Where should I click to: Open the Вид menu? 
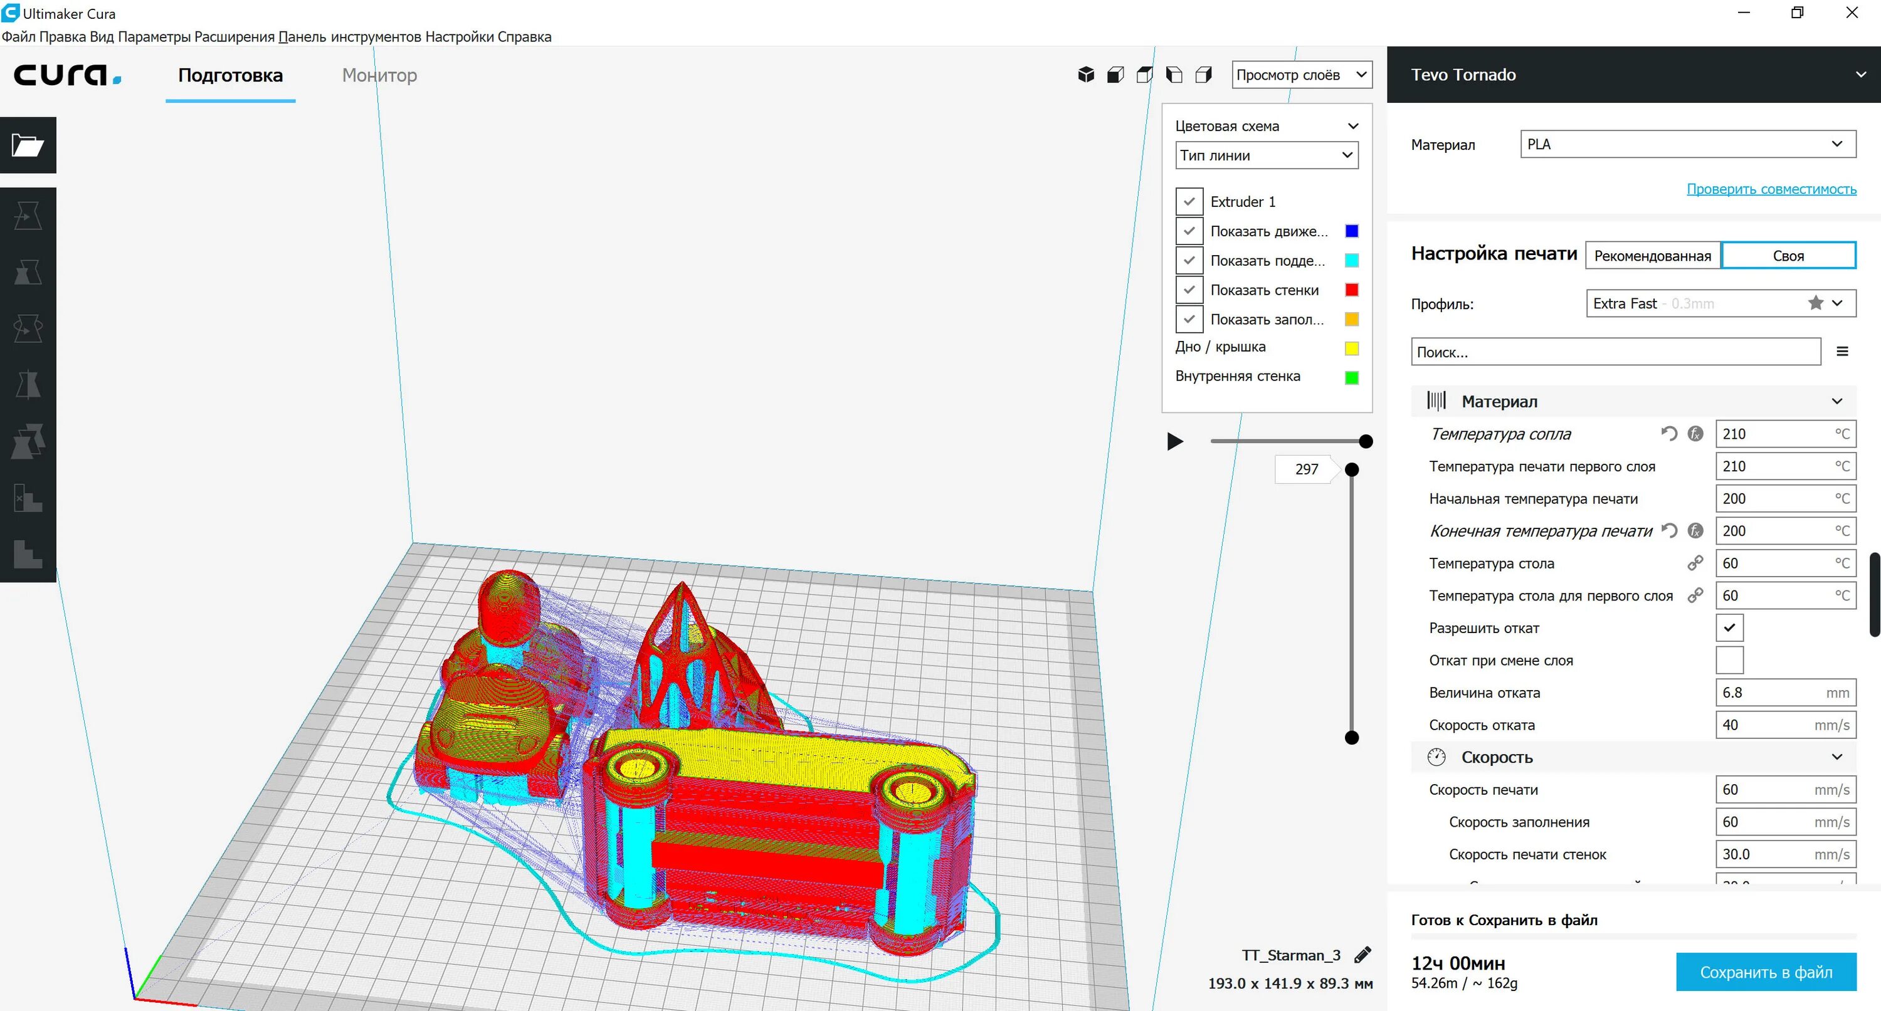pyautogui.click(x=102, y=36)
